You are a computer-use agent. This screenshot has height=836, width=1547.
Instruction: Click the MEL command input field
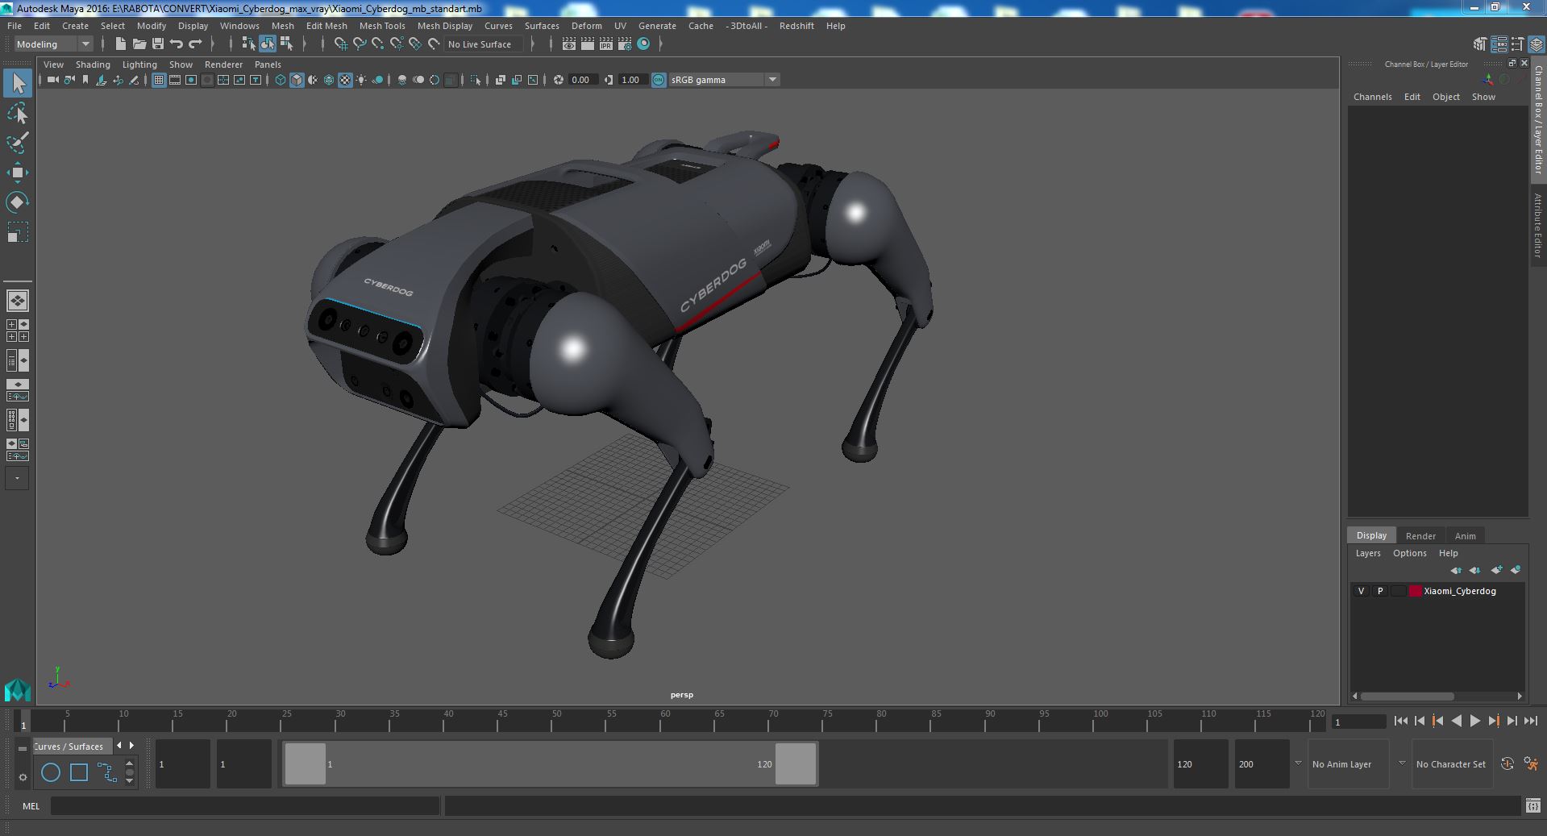tap(245, 805)
